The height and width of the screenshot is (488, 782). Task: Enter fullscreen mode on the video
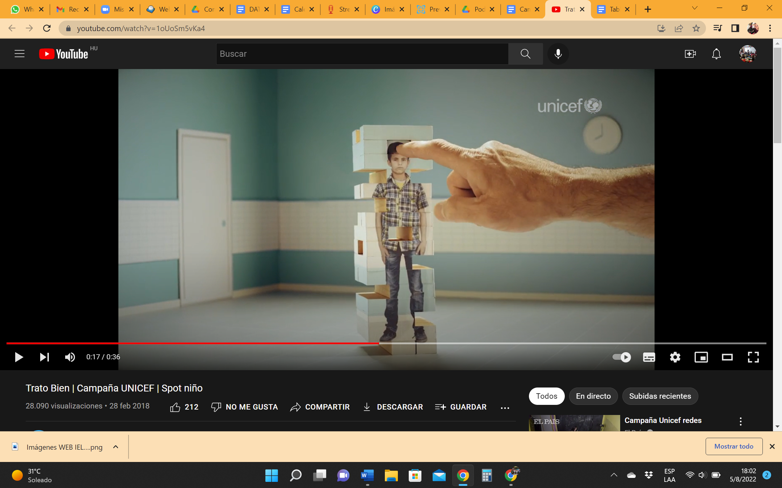pos(753,357)
